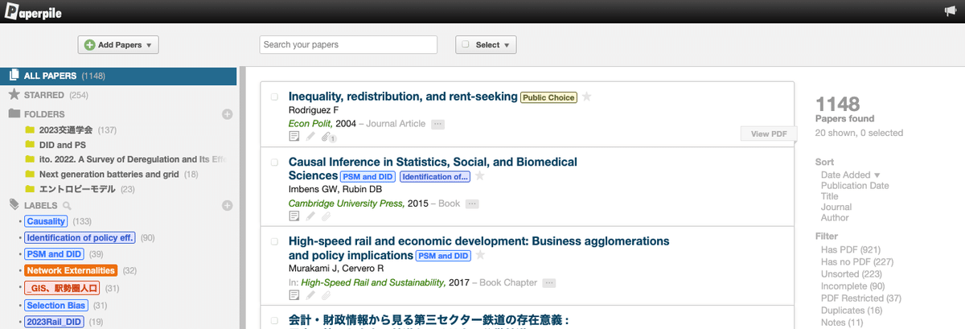This screenshot has width=965, height=329.
Task: Star the Inequality, redistribution paper
Action: 587,97
